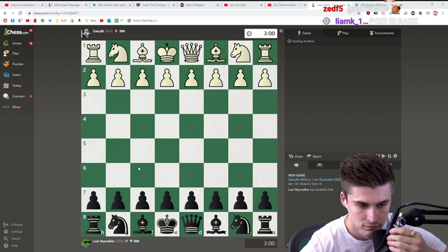Open the spectators binoculars tab

[319, 165]
